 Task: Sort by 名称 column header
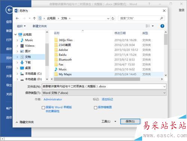click(57, 33)
